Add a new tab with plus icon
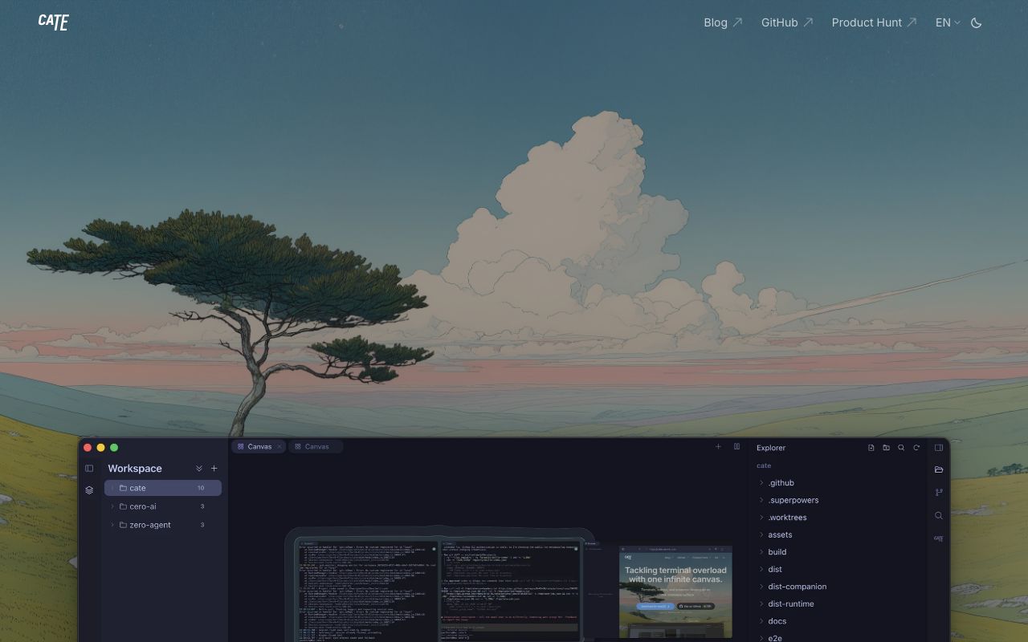This screenshot has width=1028, height=642. [718, 446]
